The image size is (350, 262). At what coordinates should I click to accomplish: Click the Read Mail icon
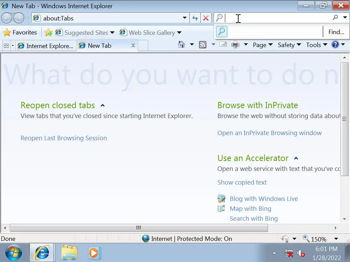pyautogui.click(x=223, y=44)
